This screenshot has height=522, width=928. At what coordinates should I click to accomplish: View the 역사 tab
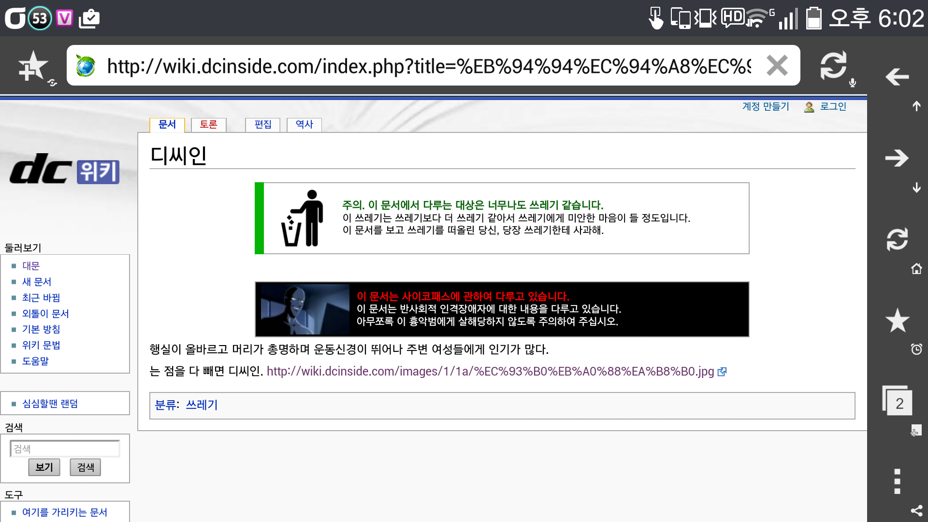click(304, 125)
